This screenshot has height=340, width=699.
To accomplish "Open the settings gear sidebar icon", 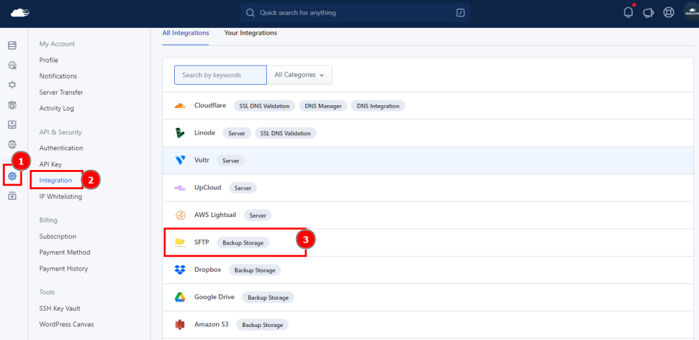I will click(x=12, y=176).
